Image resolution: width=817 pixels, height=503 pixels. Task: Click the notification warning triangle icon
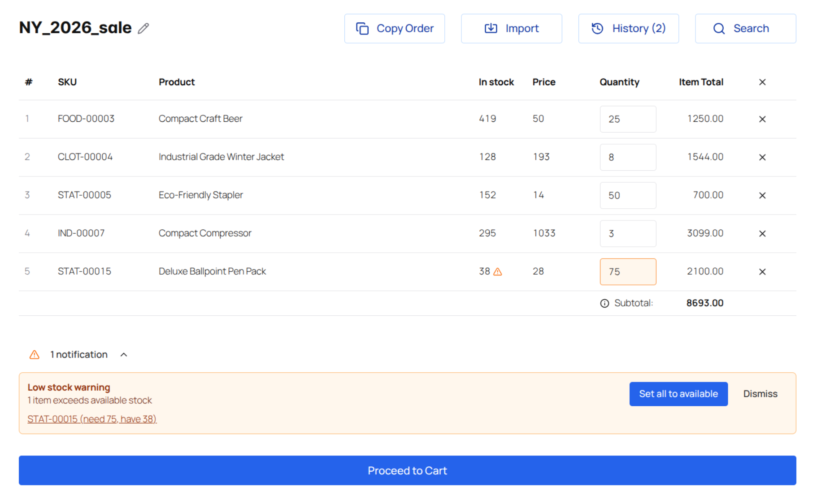click(35, 355)
